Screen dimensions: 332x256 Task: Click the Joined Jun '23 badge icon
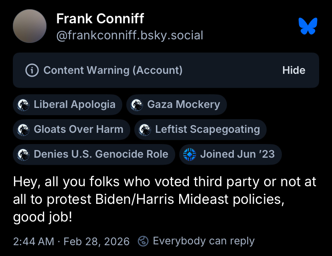[189, 154]
